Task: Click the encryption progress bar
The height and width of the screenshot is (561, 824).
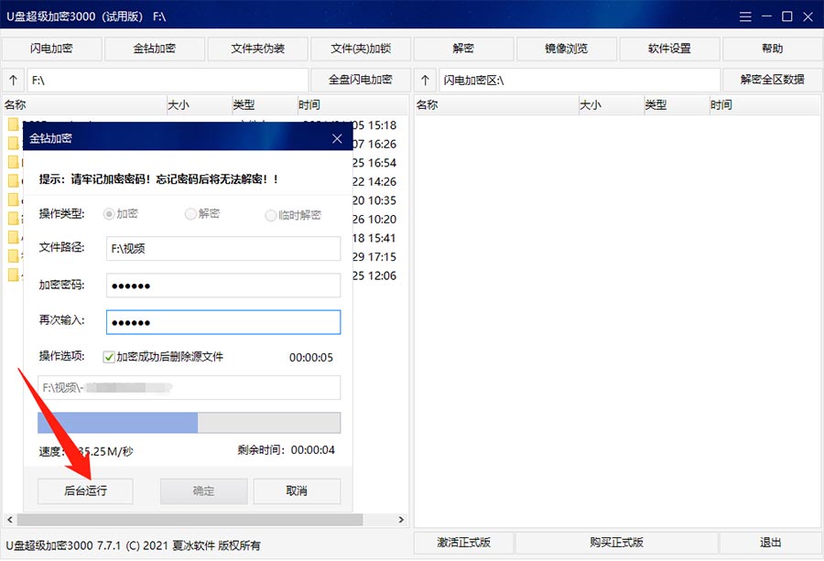Action: (190, 423)
